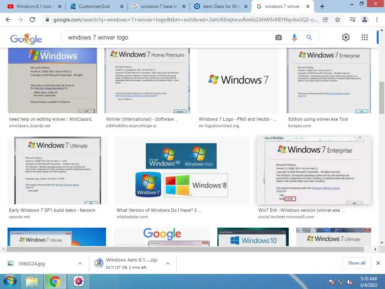The height and width of the screenshot is (289, 385).
Task: View site information via the padlock icon
Action: [x=47, y=20]
